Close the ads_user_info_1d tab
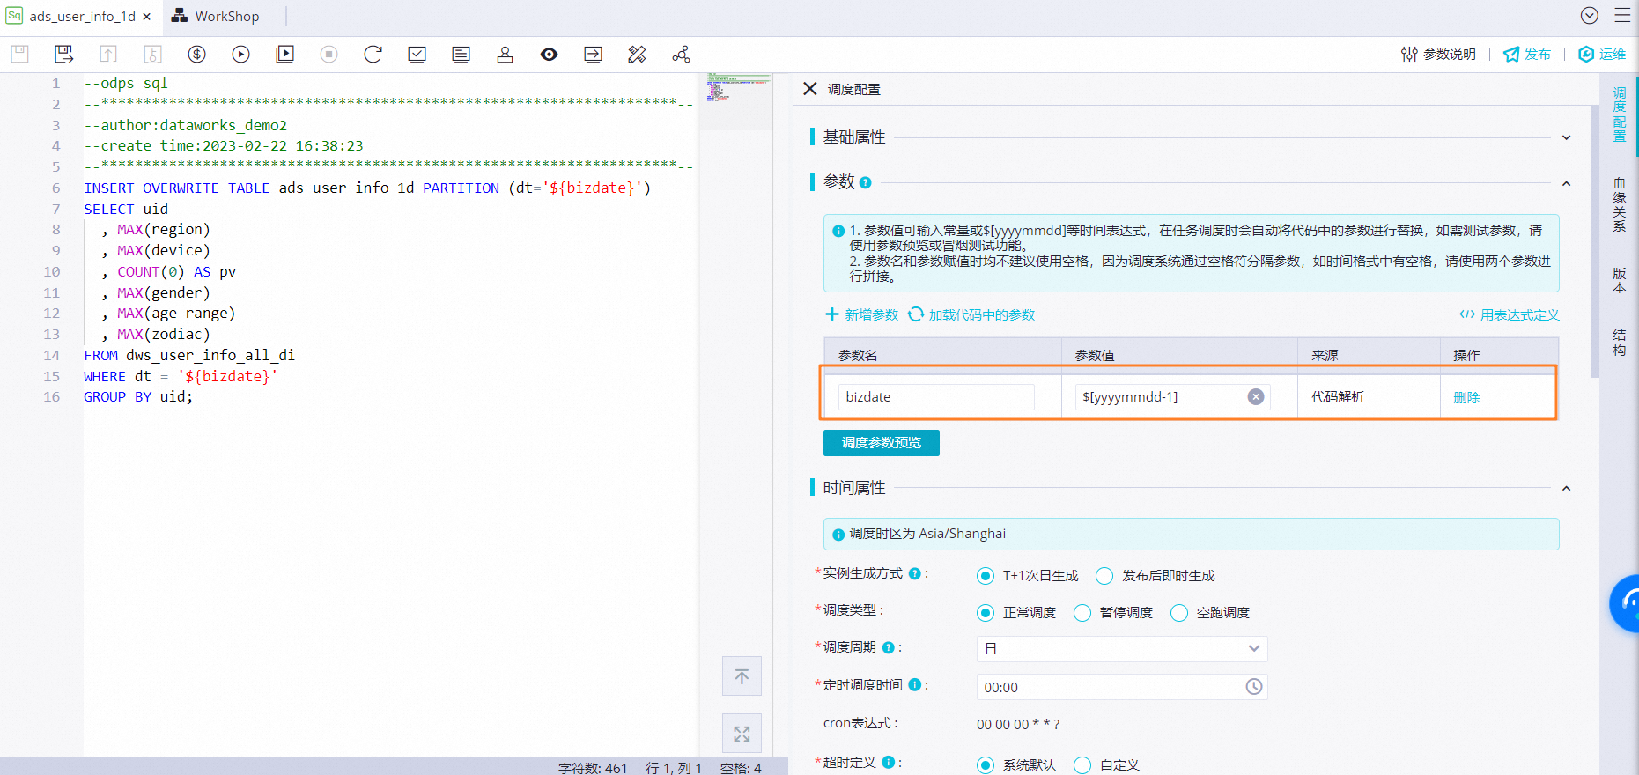 147,16
